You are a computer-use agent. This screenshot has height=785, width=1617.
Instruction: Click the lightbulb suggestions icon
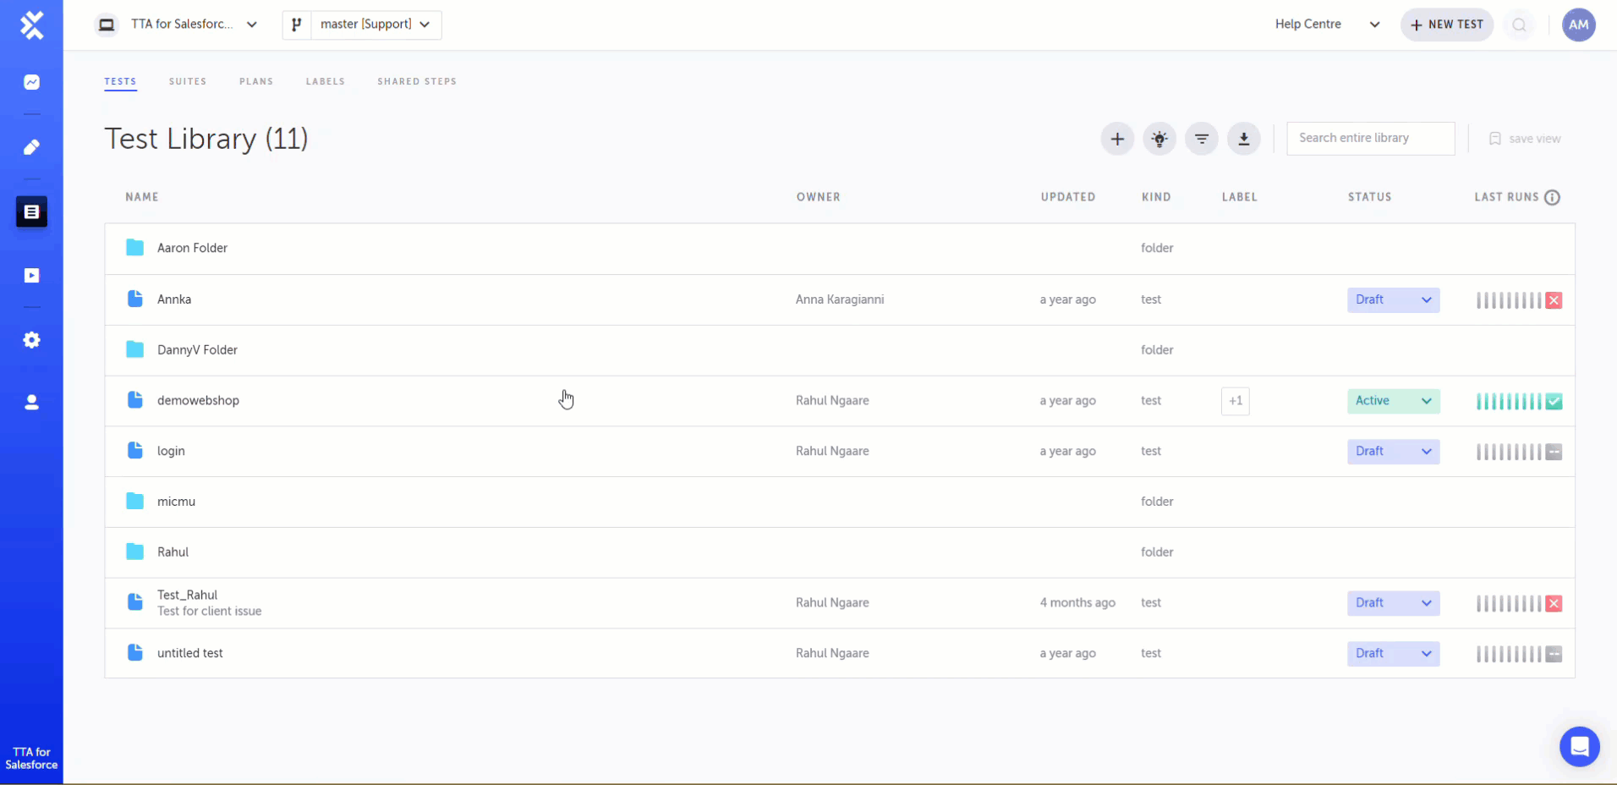click(1159, 139)
